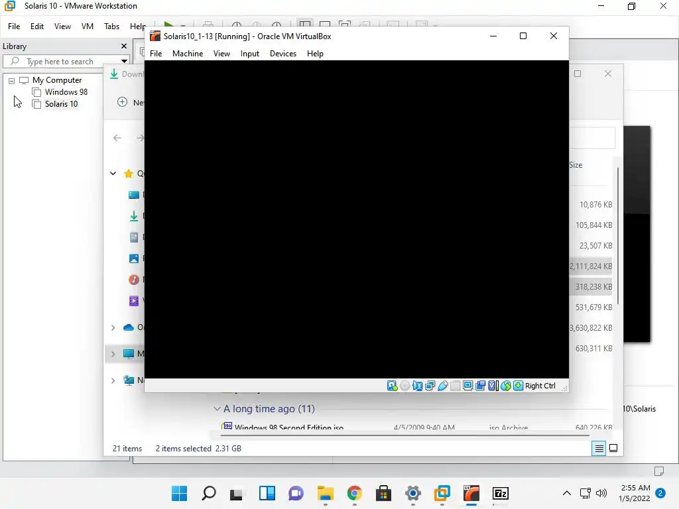The width and height of the screenshot is (679, 509).
Task: Click inside the Solaris VirtualBox guest display
Action: click(x=356, y=219)
